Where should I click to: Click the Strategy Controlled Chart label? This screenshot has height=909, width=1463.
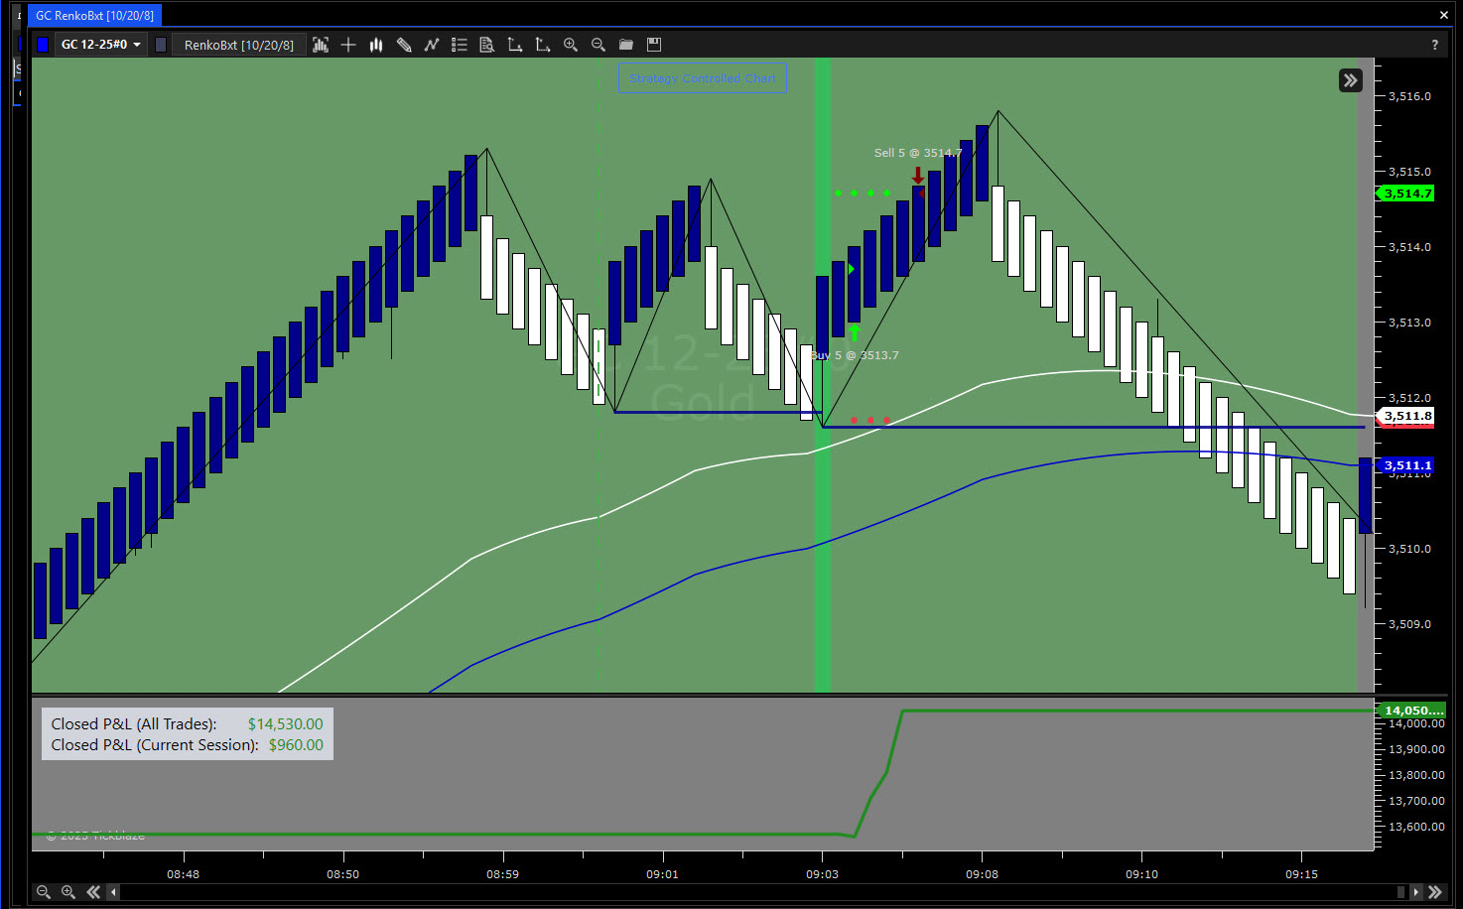(x=703, y=78)
